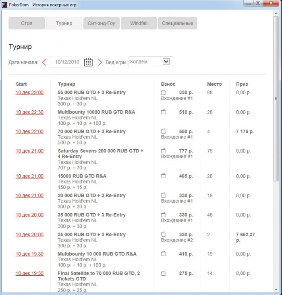
Task: Click the Взнос column header
Action: coord(168,84)
